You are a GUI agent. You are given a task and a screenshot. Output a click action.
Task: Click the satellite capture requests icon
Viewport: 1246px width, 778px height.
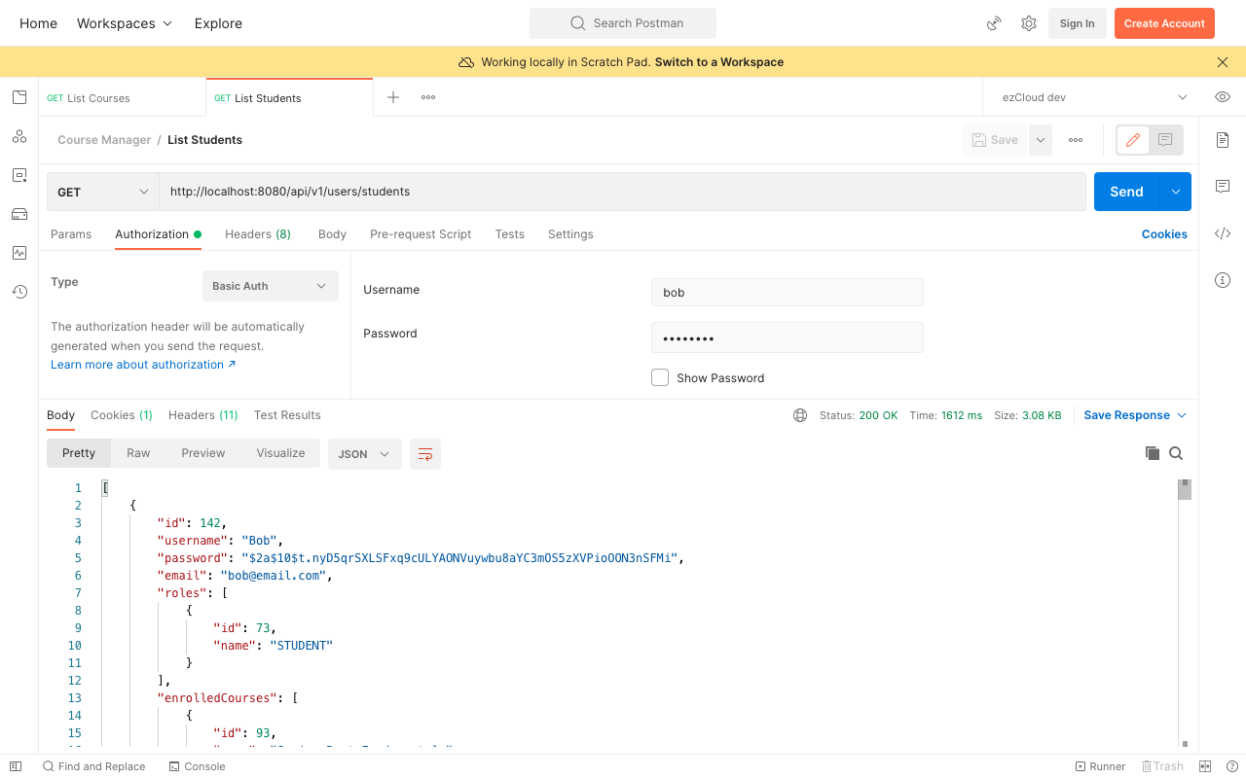(x=994, y=23)
